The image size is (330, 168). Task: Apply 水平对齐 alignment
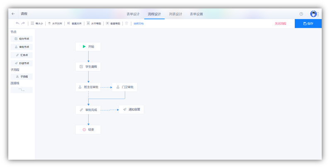[x=55, y=24]
